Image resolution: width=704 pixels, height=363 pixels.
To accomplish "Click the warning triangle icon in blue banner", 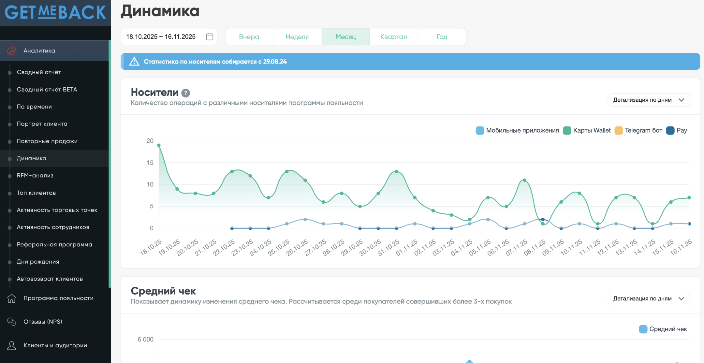I will (x=134, y=62).
